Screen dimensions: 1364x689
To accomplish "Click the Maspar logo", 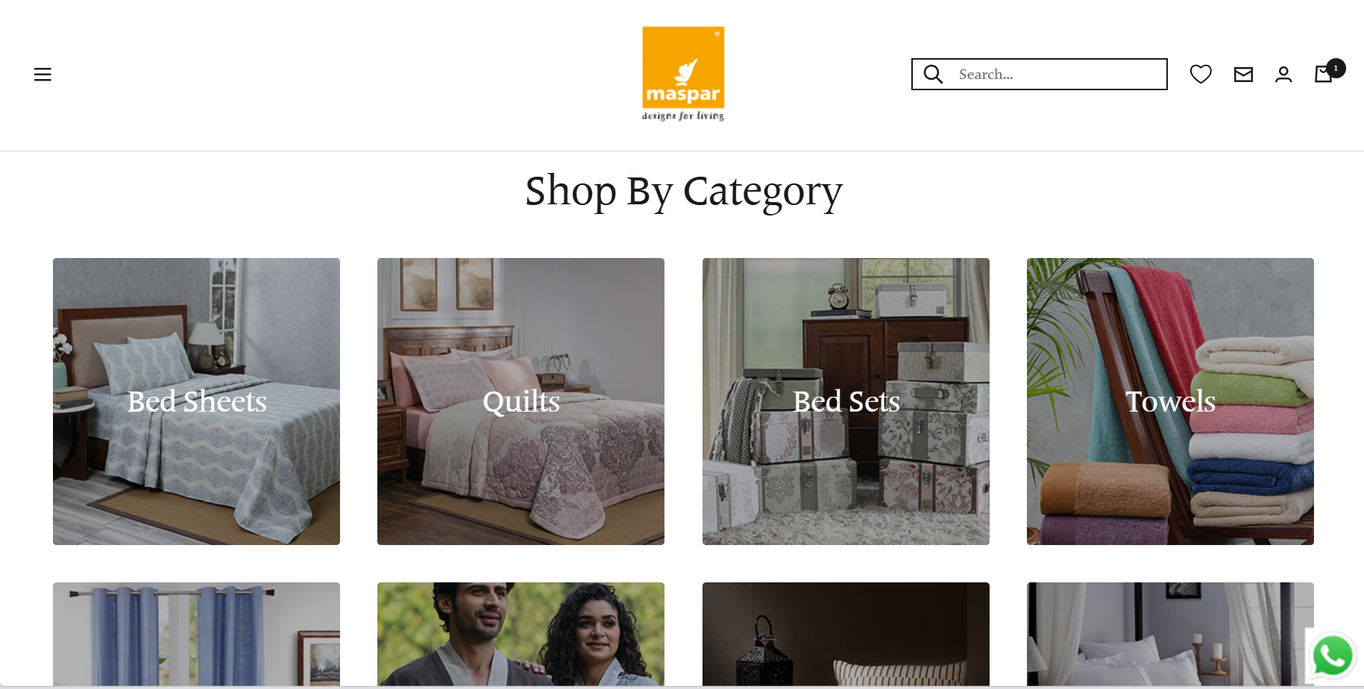I will tap(683, 74).
